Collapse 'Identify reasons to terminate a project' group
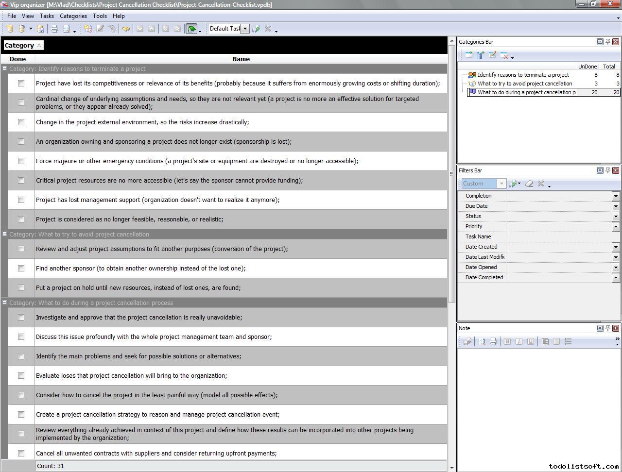Screen dimensions: 622x472 coord(5,68)
